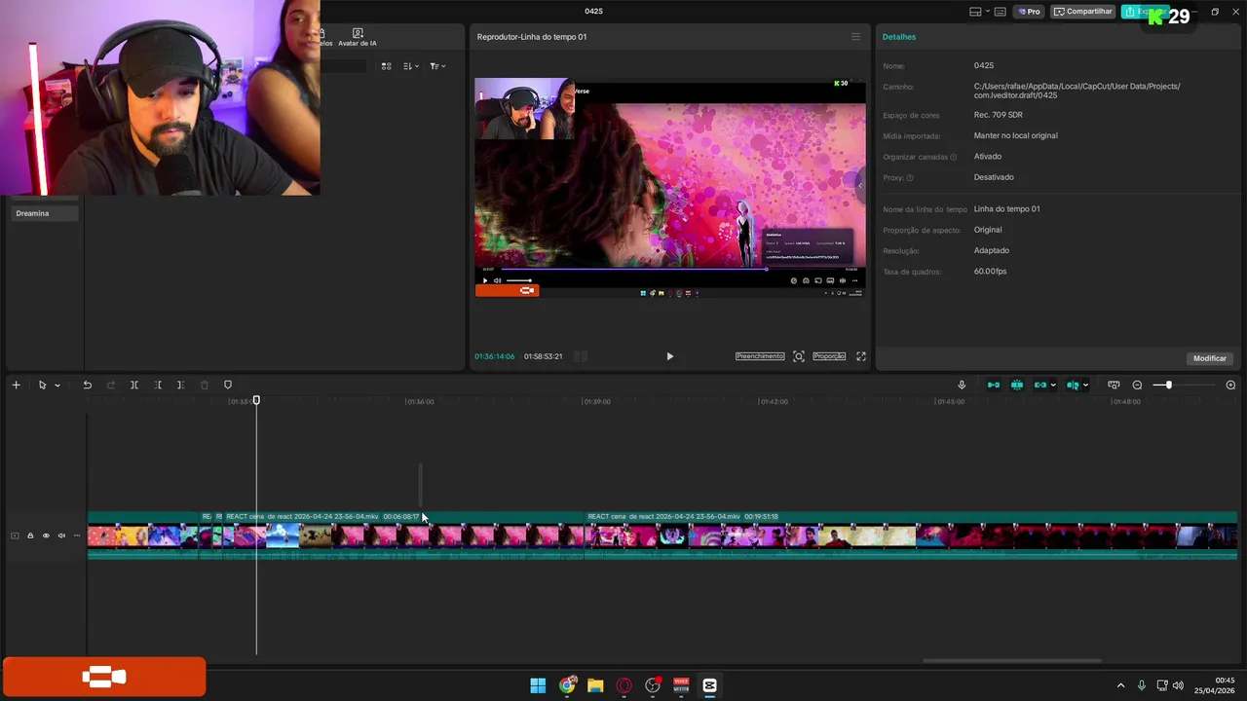Delete left of playhead trim icon
The height and width of the screenshot is (701, 1247).
coord(158,386)
